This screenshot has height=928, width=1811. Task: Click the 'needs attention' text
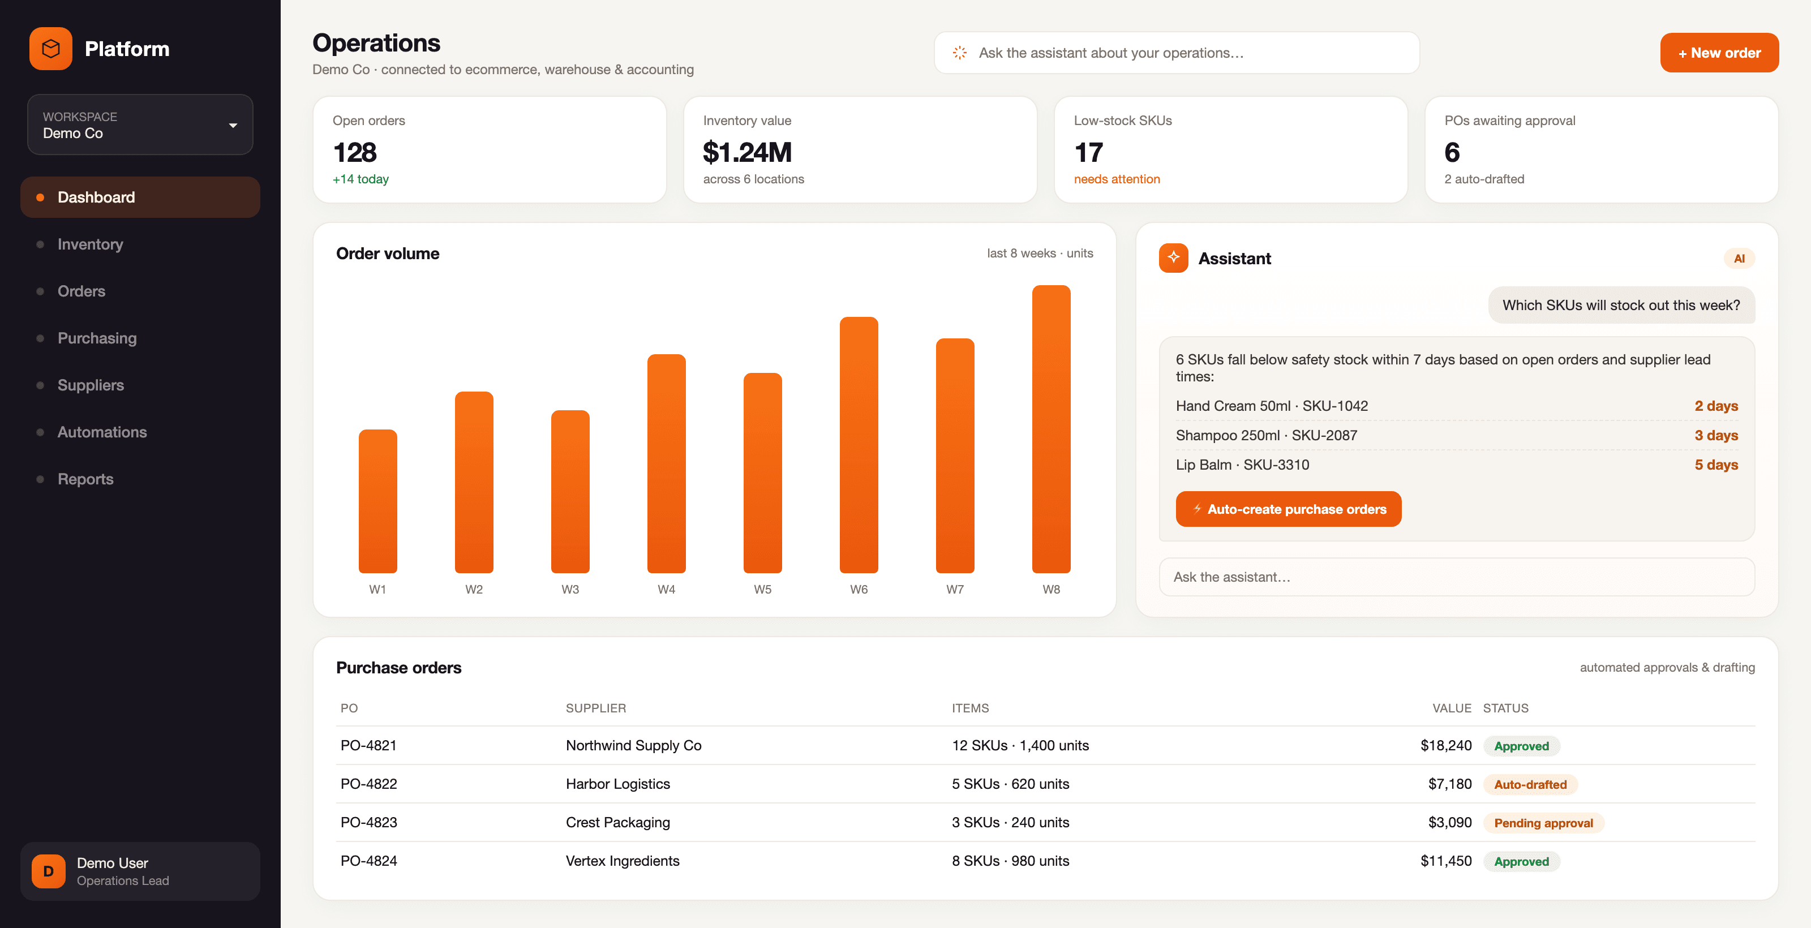(1117, 179)
